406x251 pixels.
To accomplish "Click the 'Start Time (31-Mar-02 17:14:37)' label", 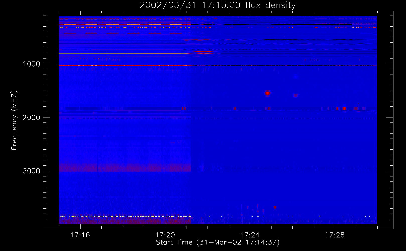I will pyautogui.click(x=218, y=242).
